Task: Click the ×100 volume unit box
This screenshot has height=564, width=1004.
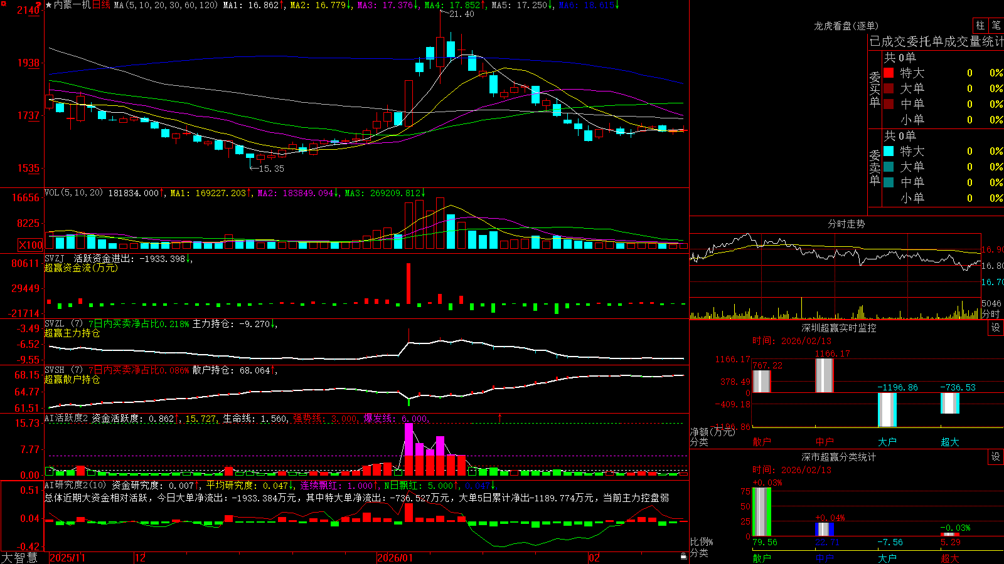Action: point(31,245)
